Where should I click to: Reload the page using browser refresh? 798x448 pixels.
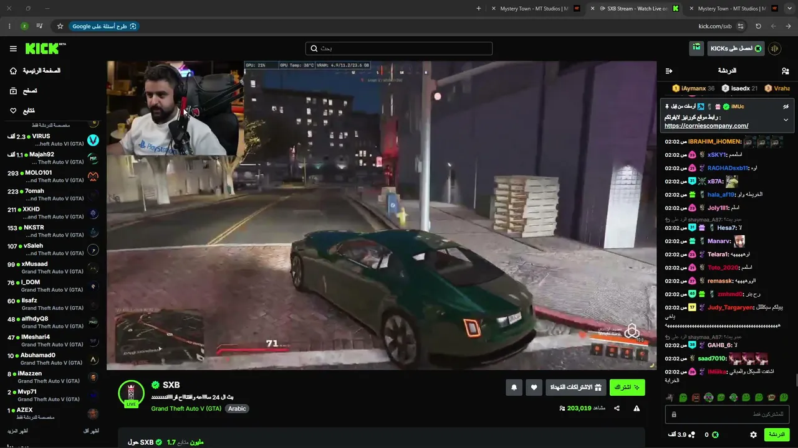pyautogui.click(x=758, y=26)
